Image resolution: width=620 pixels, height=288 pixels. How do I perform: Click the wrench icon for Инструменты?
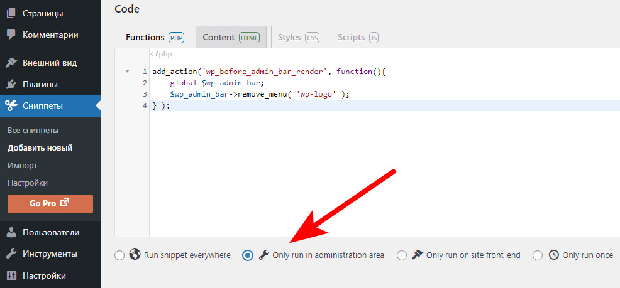click(x=11, y=253)
